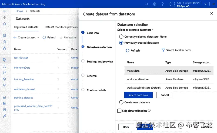Switch to Registered datasets tab

pyautogui.click(x=26, y=27)
